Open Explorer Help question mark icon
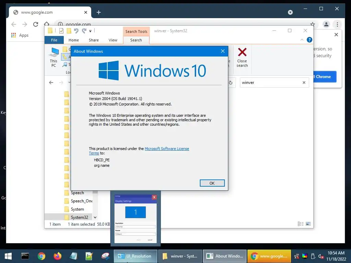The width and height of the screenshot is (351, 263). [310, 40]
